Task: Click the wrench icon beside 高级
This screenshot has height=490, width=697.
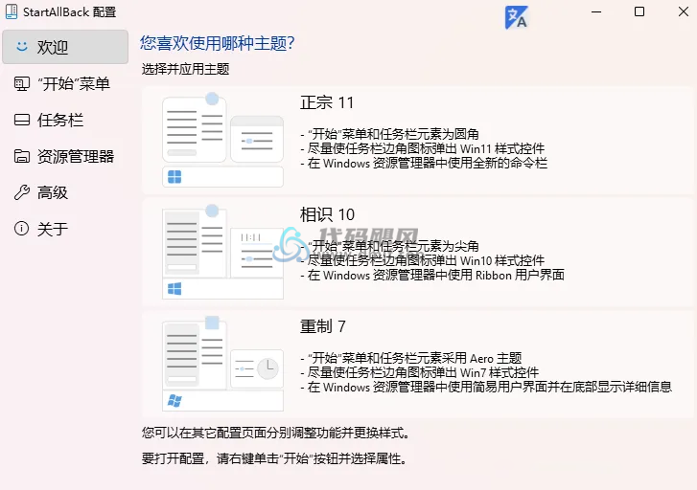Action: [x=22, y=192]
